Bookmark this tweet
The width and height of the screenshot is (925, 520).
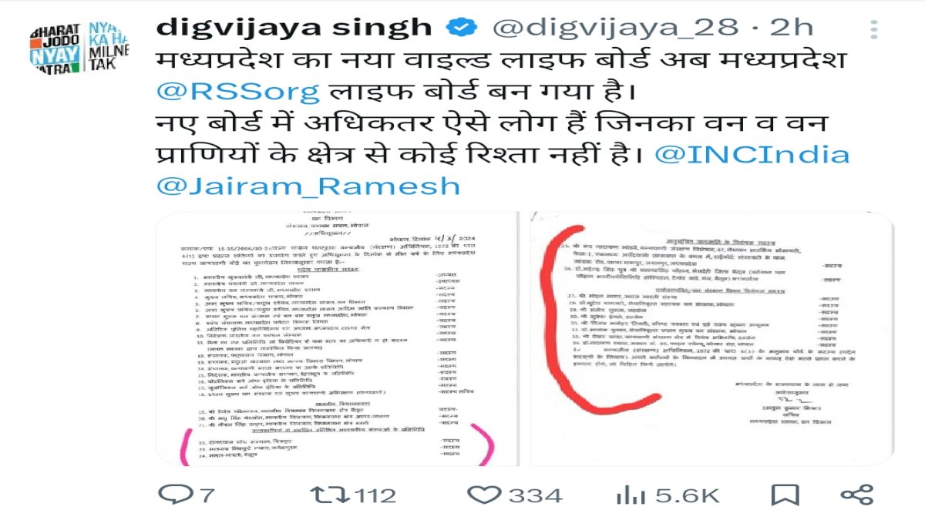tap(784, 495)
